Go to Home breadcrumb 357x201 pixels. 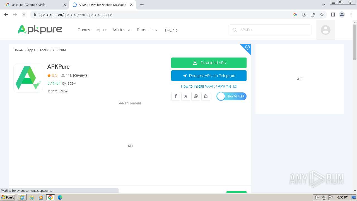pyautogui.click(x=18, y=50)
